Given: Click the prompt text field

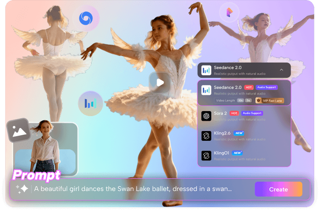Looking at the screenshot, I should point(133,189).
